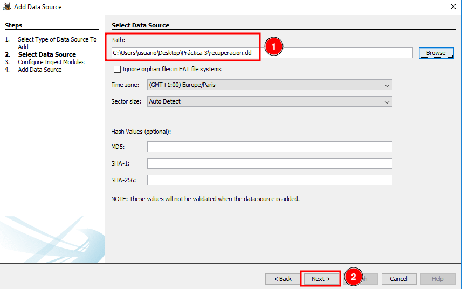Select the SHA-1 hash input field
Viewport: 462px width, 289px height.
[x=270, y=163]
